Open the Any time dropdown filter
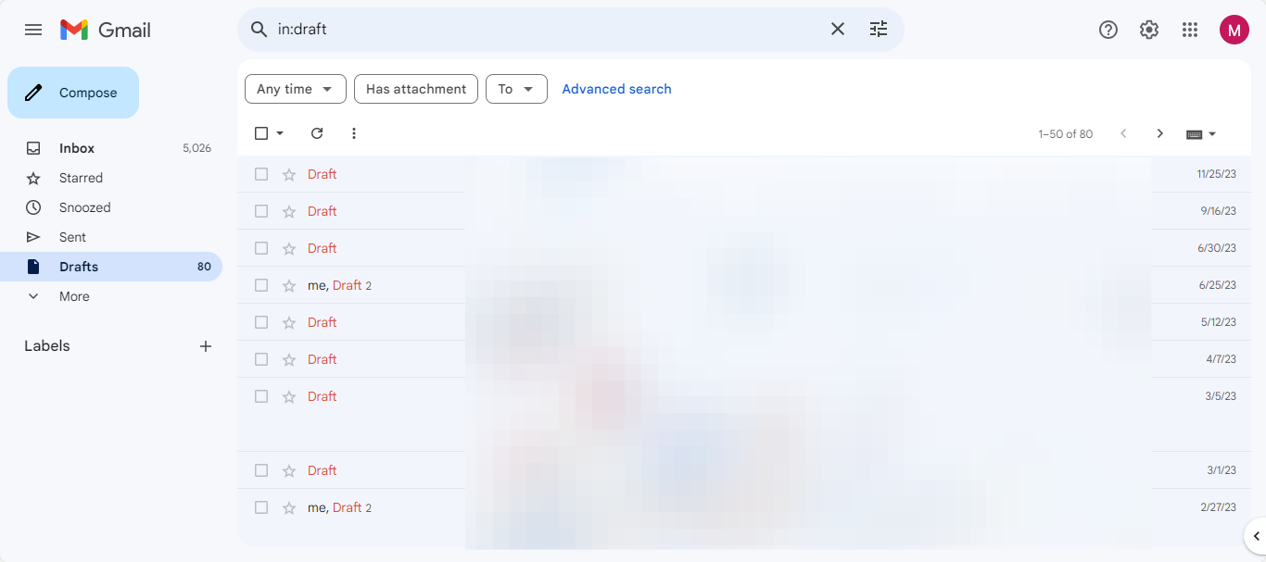The height and width of the screenshot is (562, 1266). 295,89
